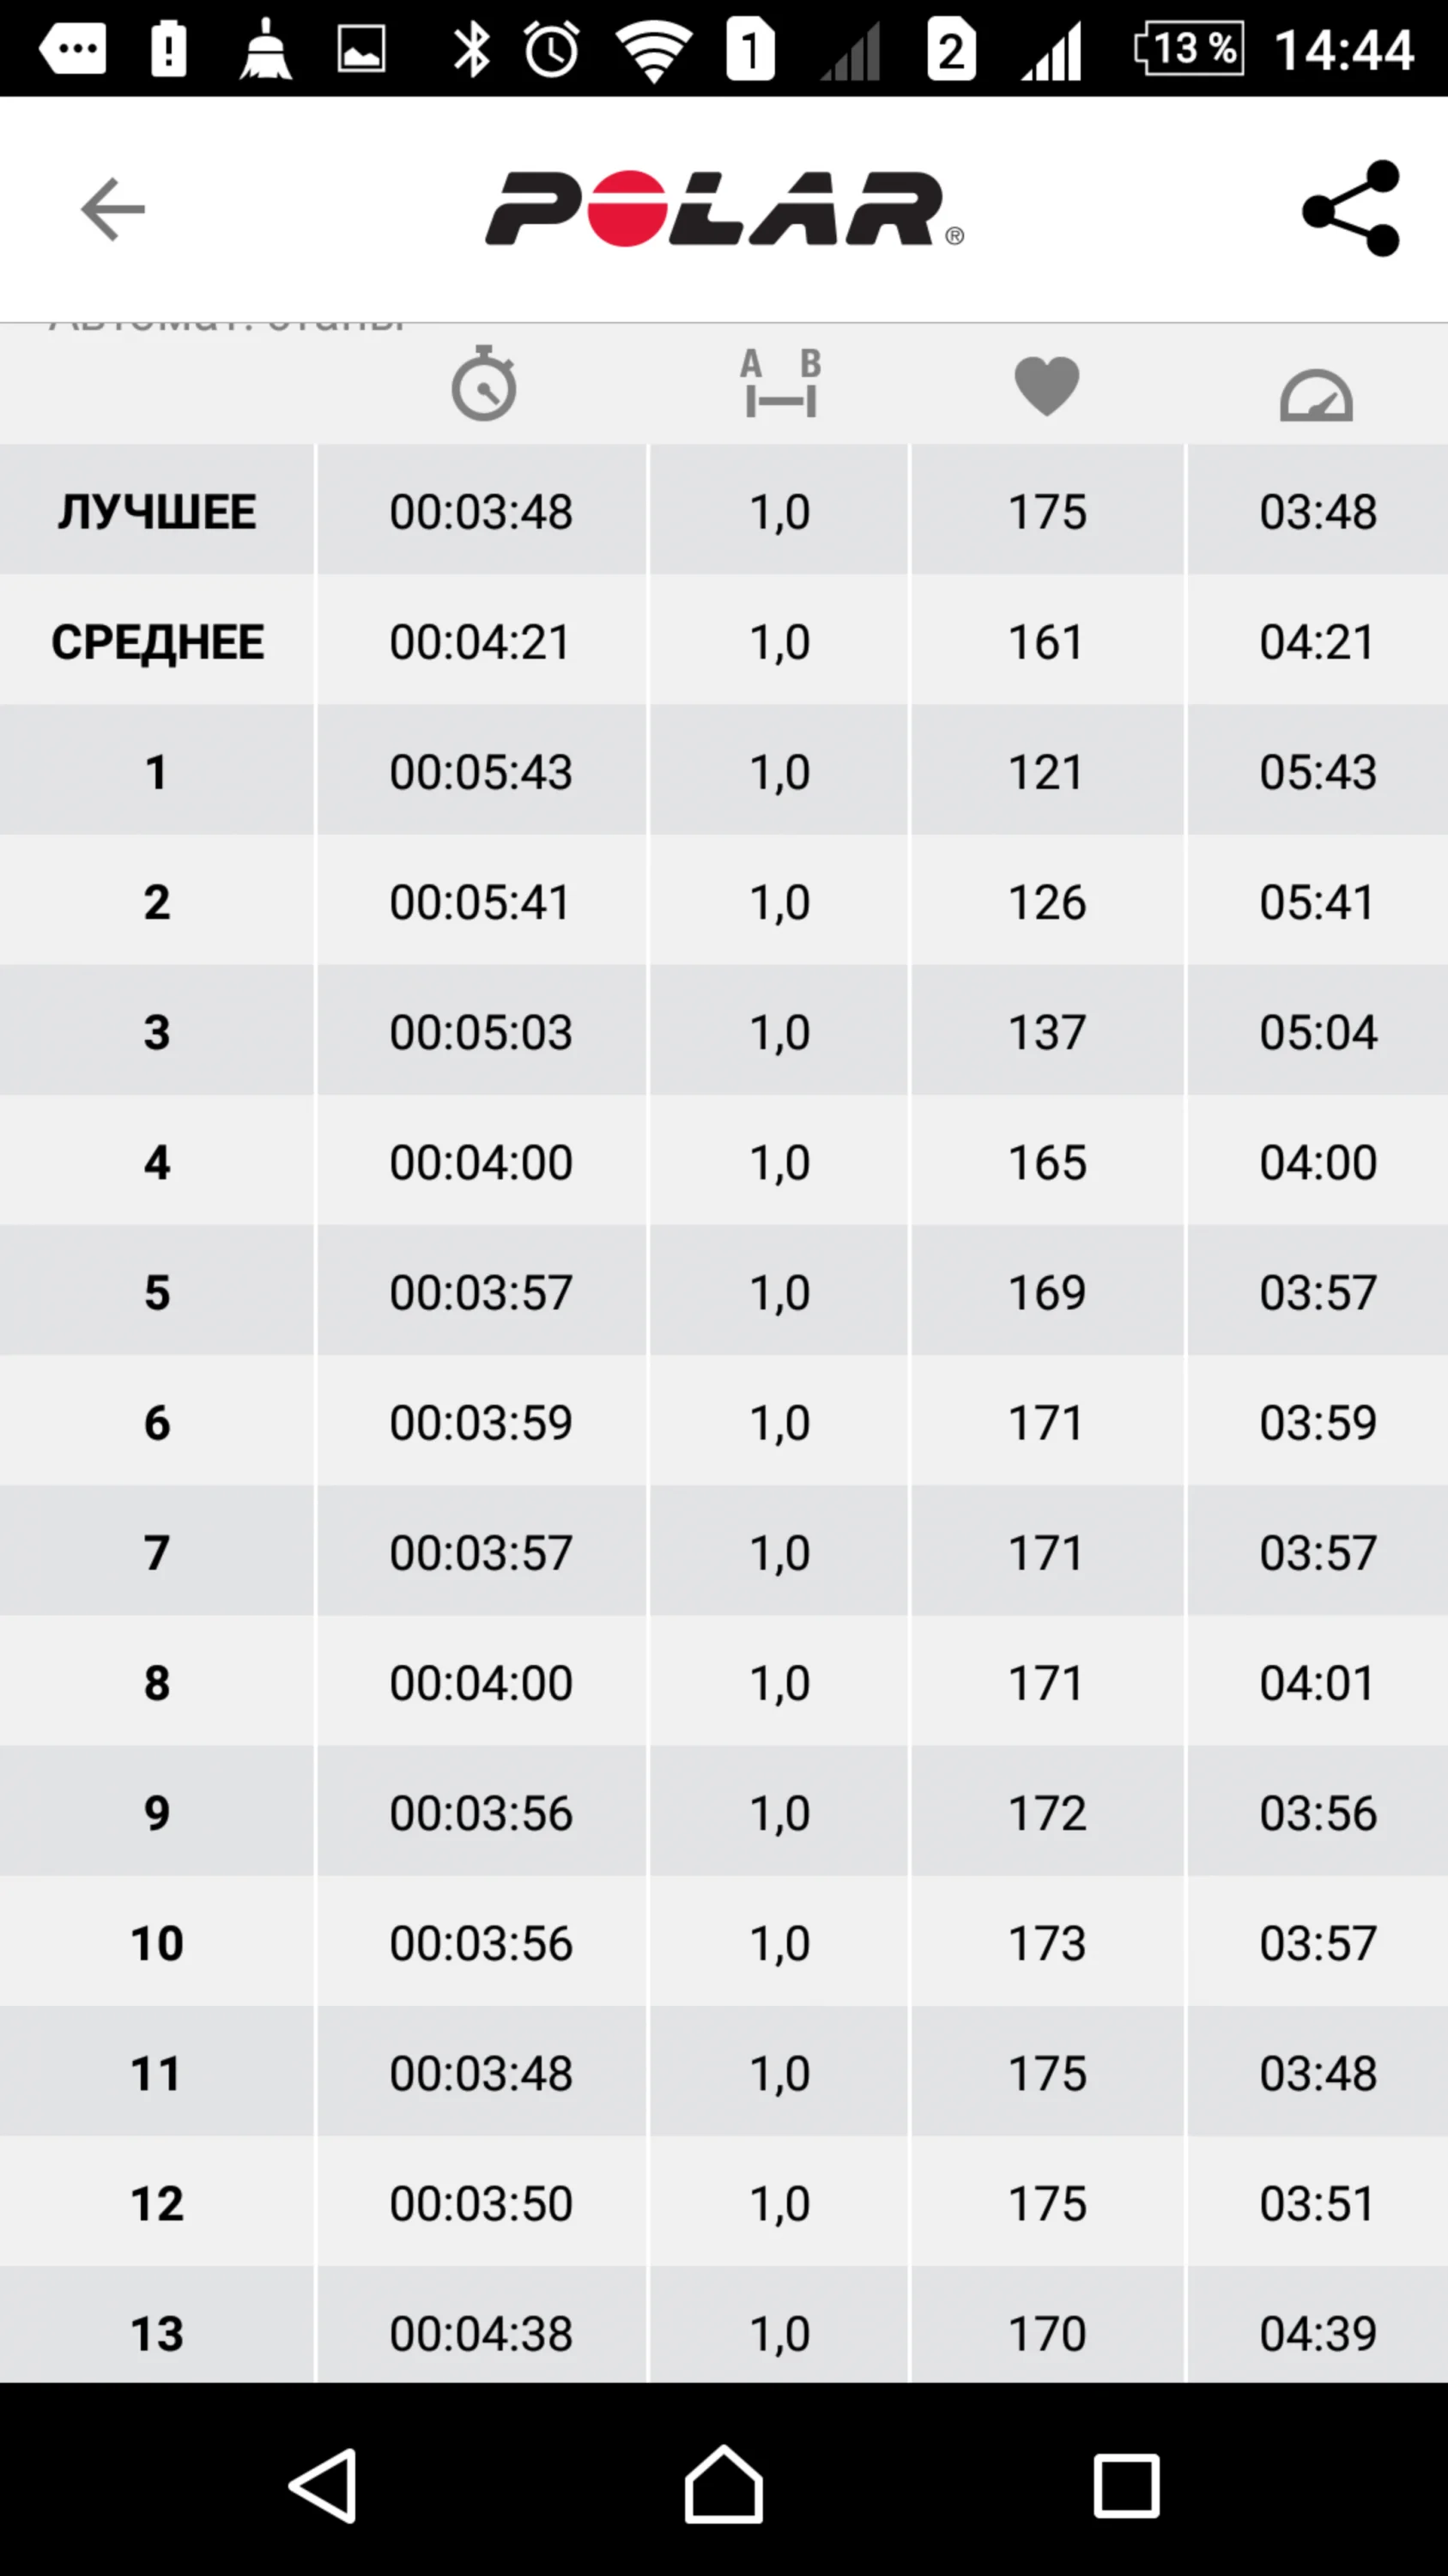Select the ЛУЧШЕЕ row label

157,512
